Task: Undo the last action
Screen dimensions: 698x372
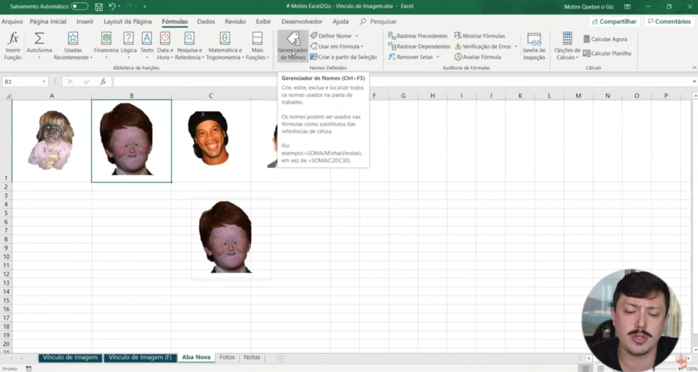Action: tap(112, 7)
